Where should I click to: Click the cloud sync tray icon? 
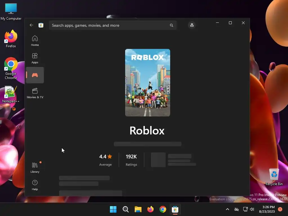[x=236, y=209]
